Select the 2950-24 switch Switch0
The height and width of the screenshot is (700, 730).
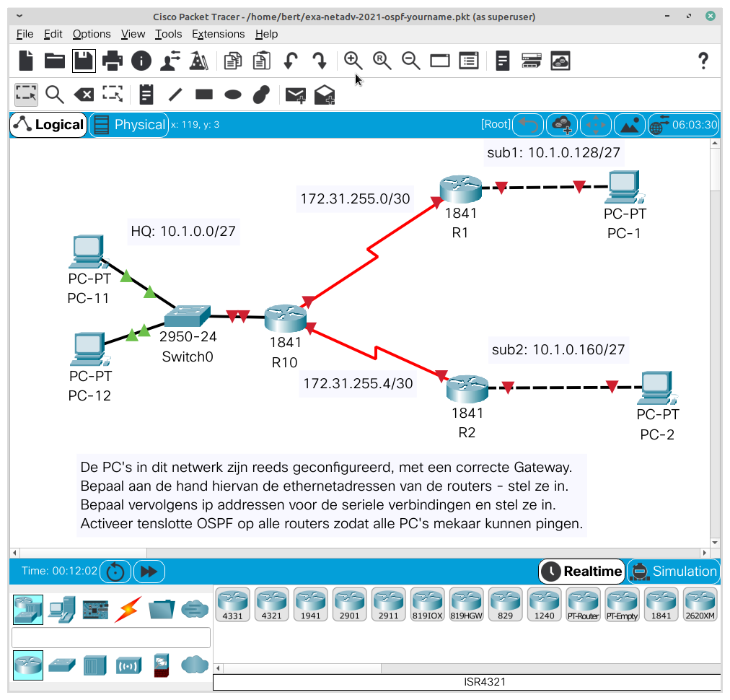(186, 315)
